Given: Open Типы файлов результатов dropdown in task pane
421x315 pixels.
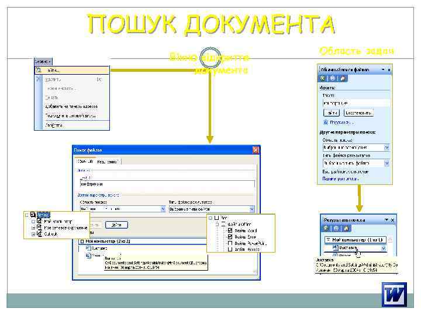Looking at the screenshot, I should [x=387, y=163].
